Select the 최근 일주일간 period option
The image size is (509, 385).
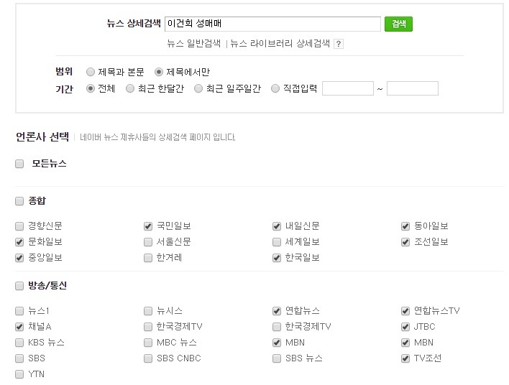(x=198, y=88)
